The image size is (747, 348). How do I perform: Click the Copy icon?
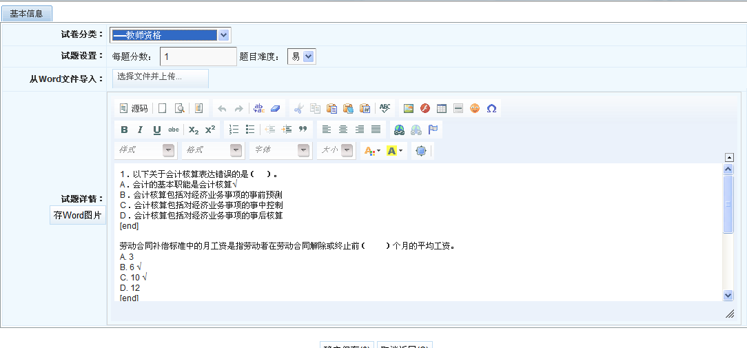click(x=315, y=109)
